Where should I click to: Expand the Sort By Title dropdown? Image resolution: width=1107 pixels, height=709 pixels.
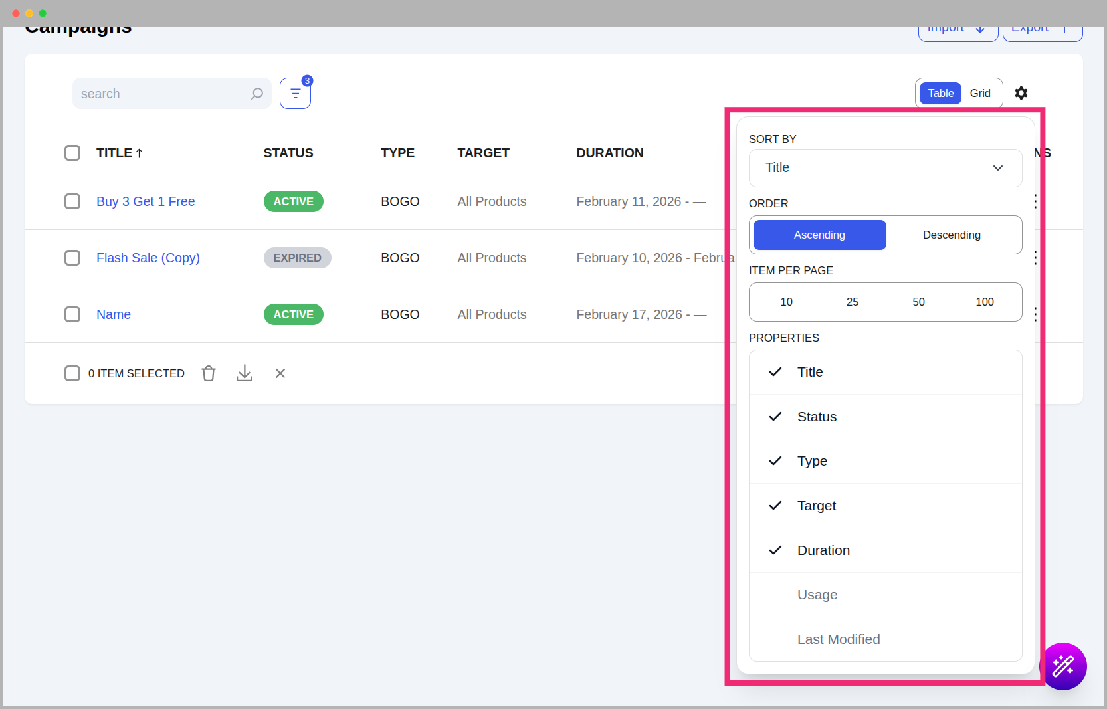tap(885, 168)
